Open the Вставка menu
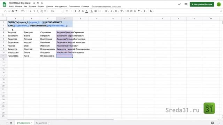Image resolution: width=223 pixels, height=125 pixels. point(32,6)
